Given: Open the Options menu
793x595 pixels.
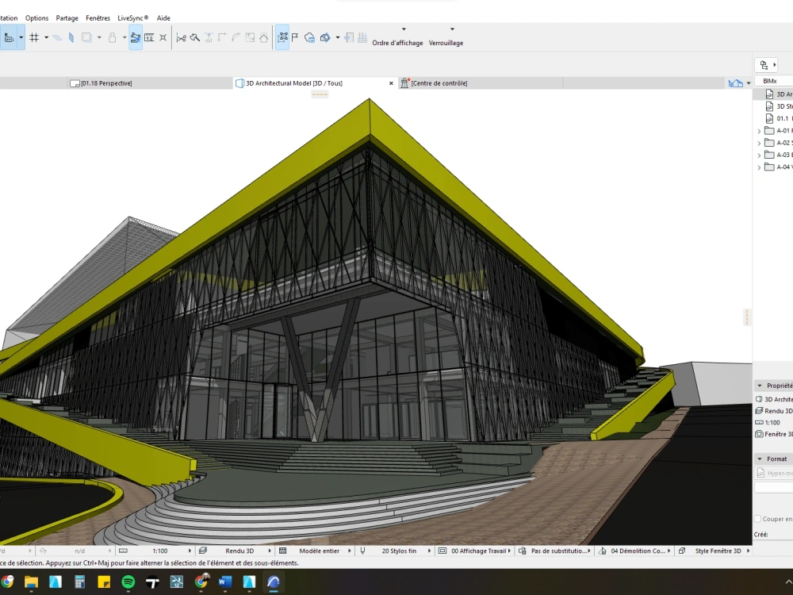Looking at the screenshot, I should [36, 17].
